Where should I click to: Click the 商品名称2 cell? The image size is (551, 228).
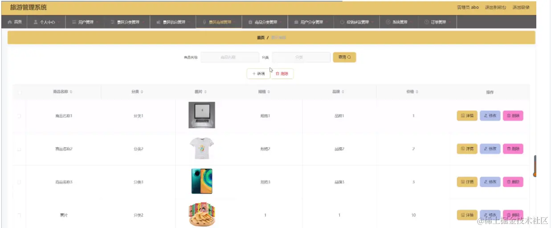[64, 149]
